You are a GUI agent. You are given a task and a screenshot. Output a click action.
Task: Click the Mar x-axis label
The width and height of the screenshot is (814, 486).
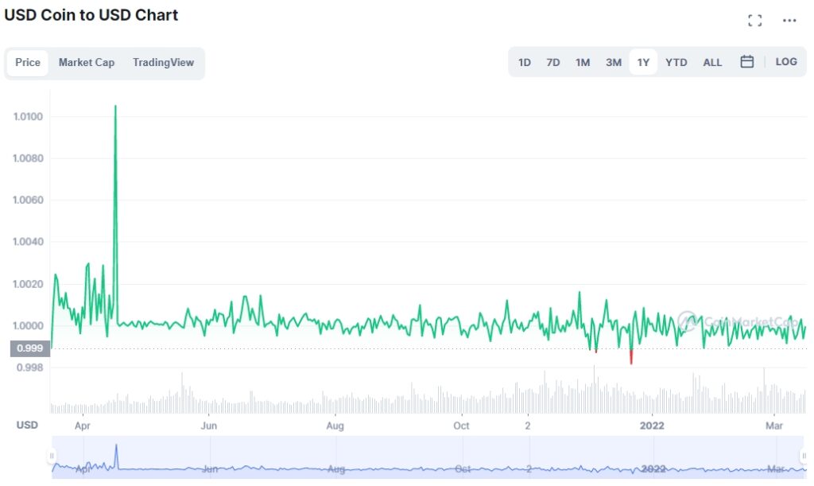click(773, 426)
